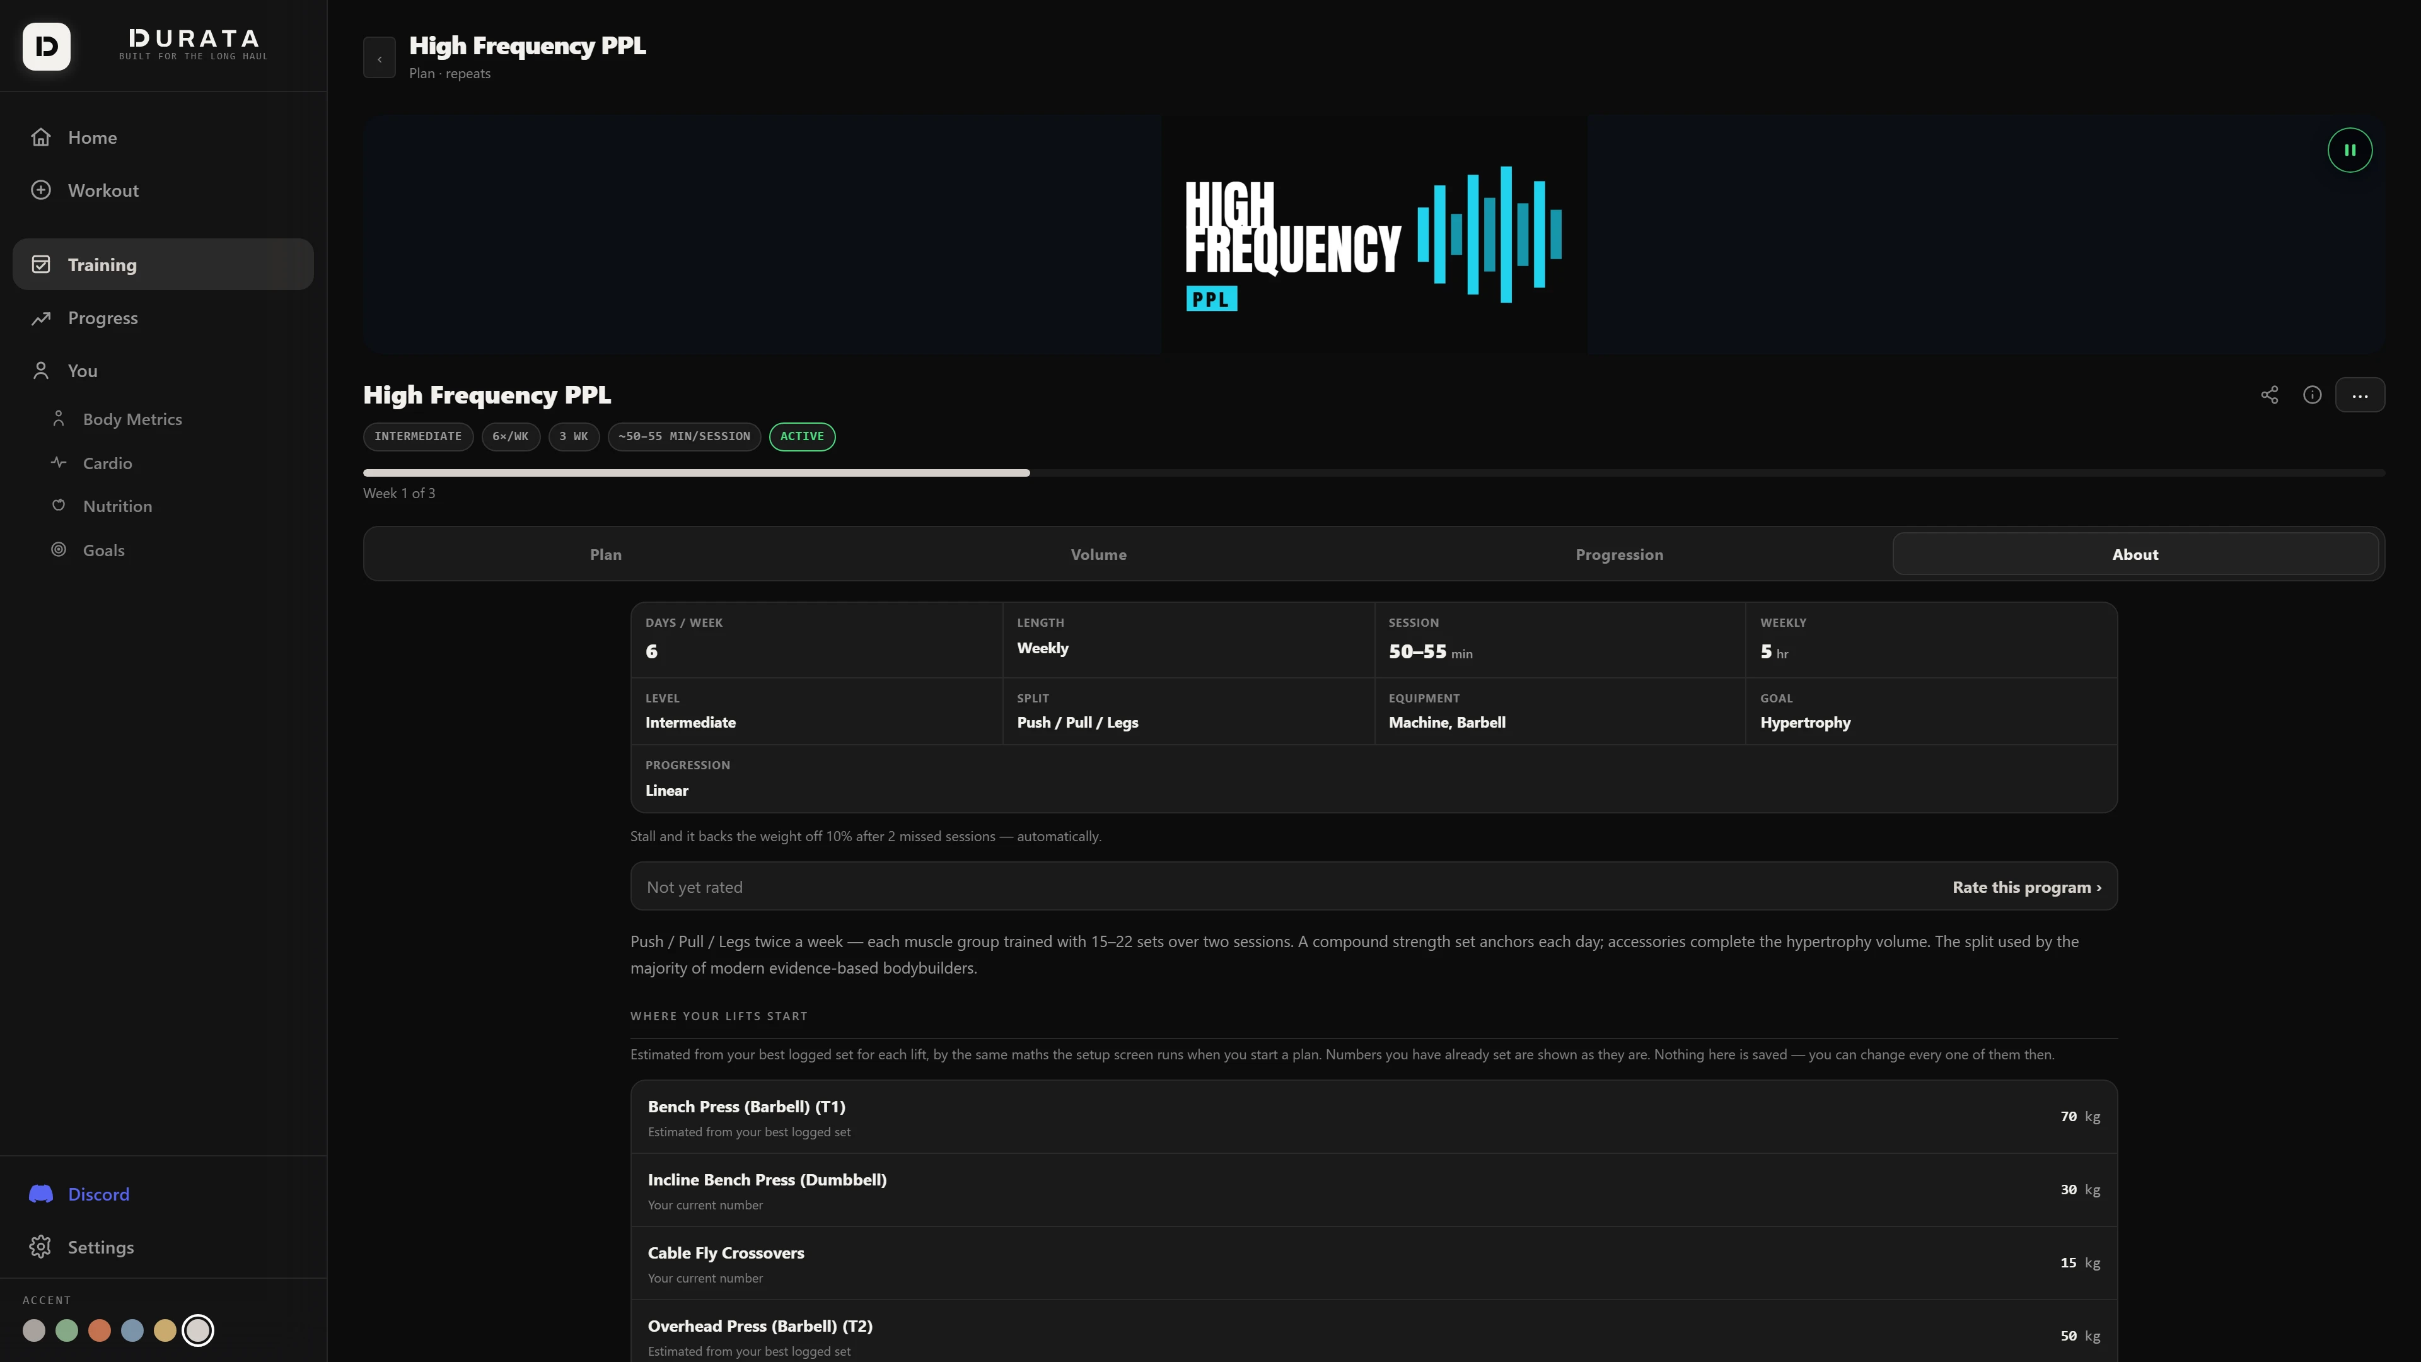This screenshot has width=2421, height=1362.
Task: Open the You section
Action: coord(163,370)
